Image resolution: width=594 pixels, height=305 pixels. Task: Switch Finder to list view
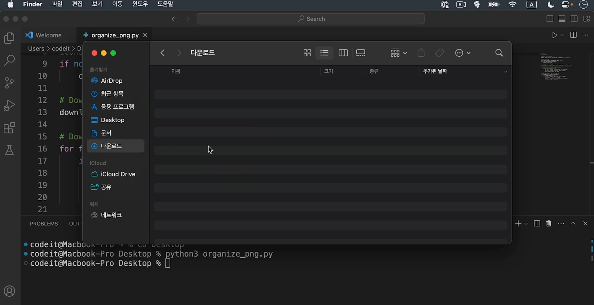(x=324, y=53)
